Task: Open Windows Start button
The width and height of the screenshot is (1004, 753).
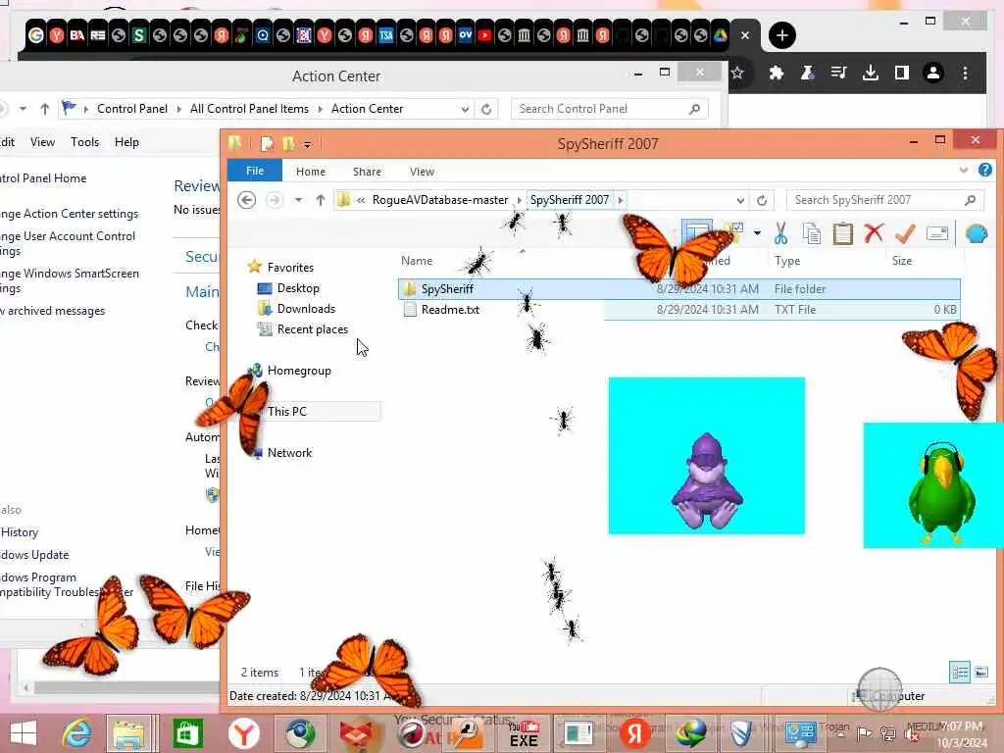Action: coord(24,733)
